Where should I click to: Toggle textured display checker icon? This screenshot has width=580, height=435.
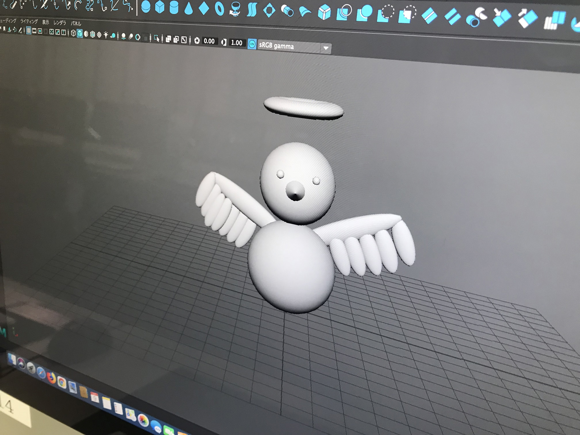(x=99, y=35)
